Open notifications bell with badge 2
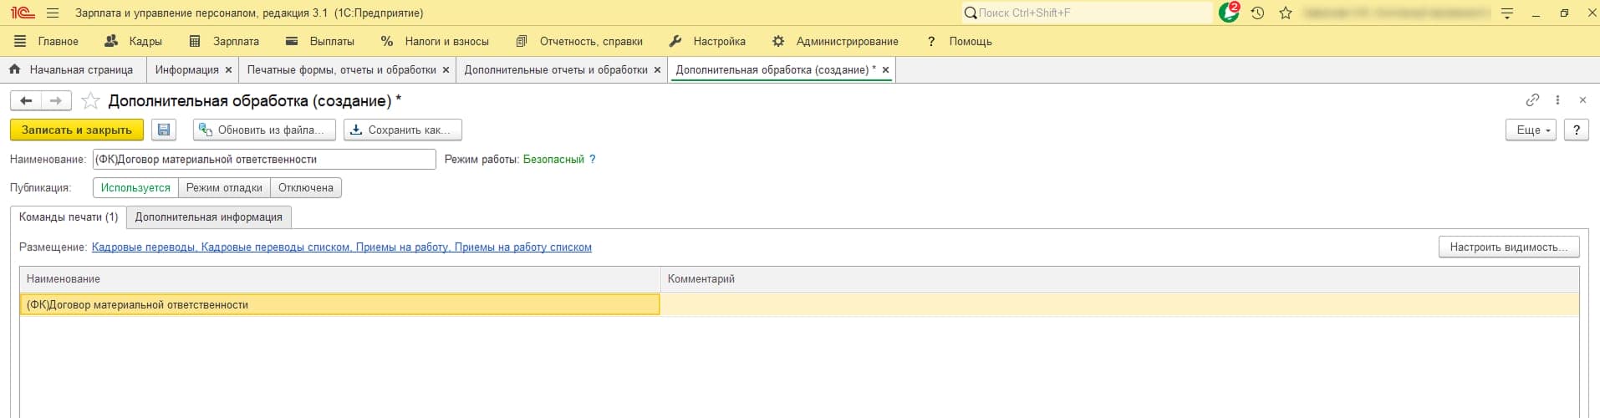 tap(1229, 13)
